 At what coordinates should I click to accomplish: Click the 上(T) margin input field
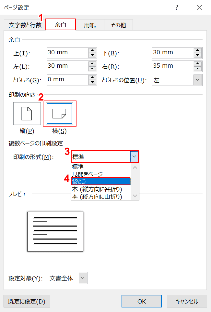(x=67, y=53)
